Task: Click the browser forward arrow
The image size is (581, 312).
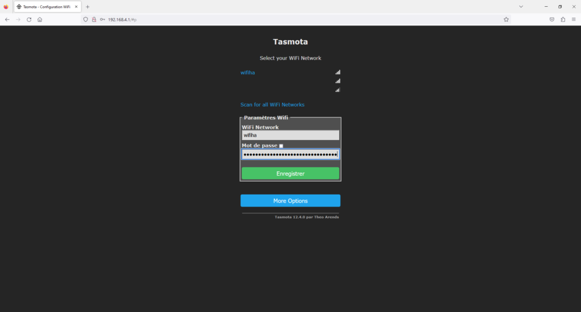Action: 18,20
